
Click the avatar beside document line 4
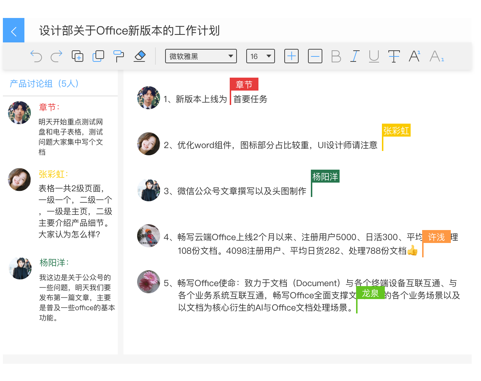tap(149, 236)
